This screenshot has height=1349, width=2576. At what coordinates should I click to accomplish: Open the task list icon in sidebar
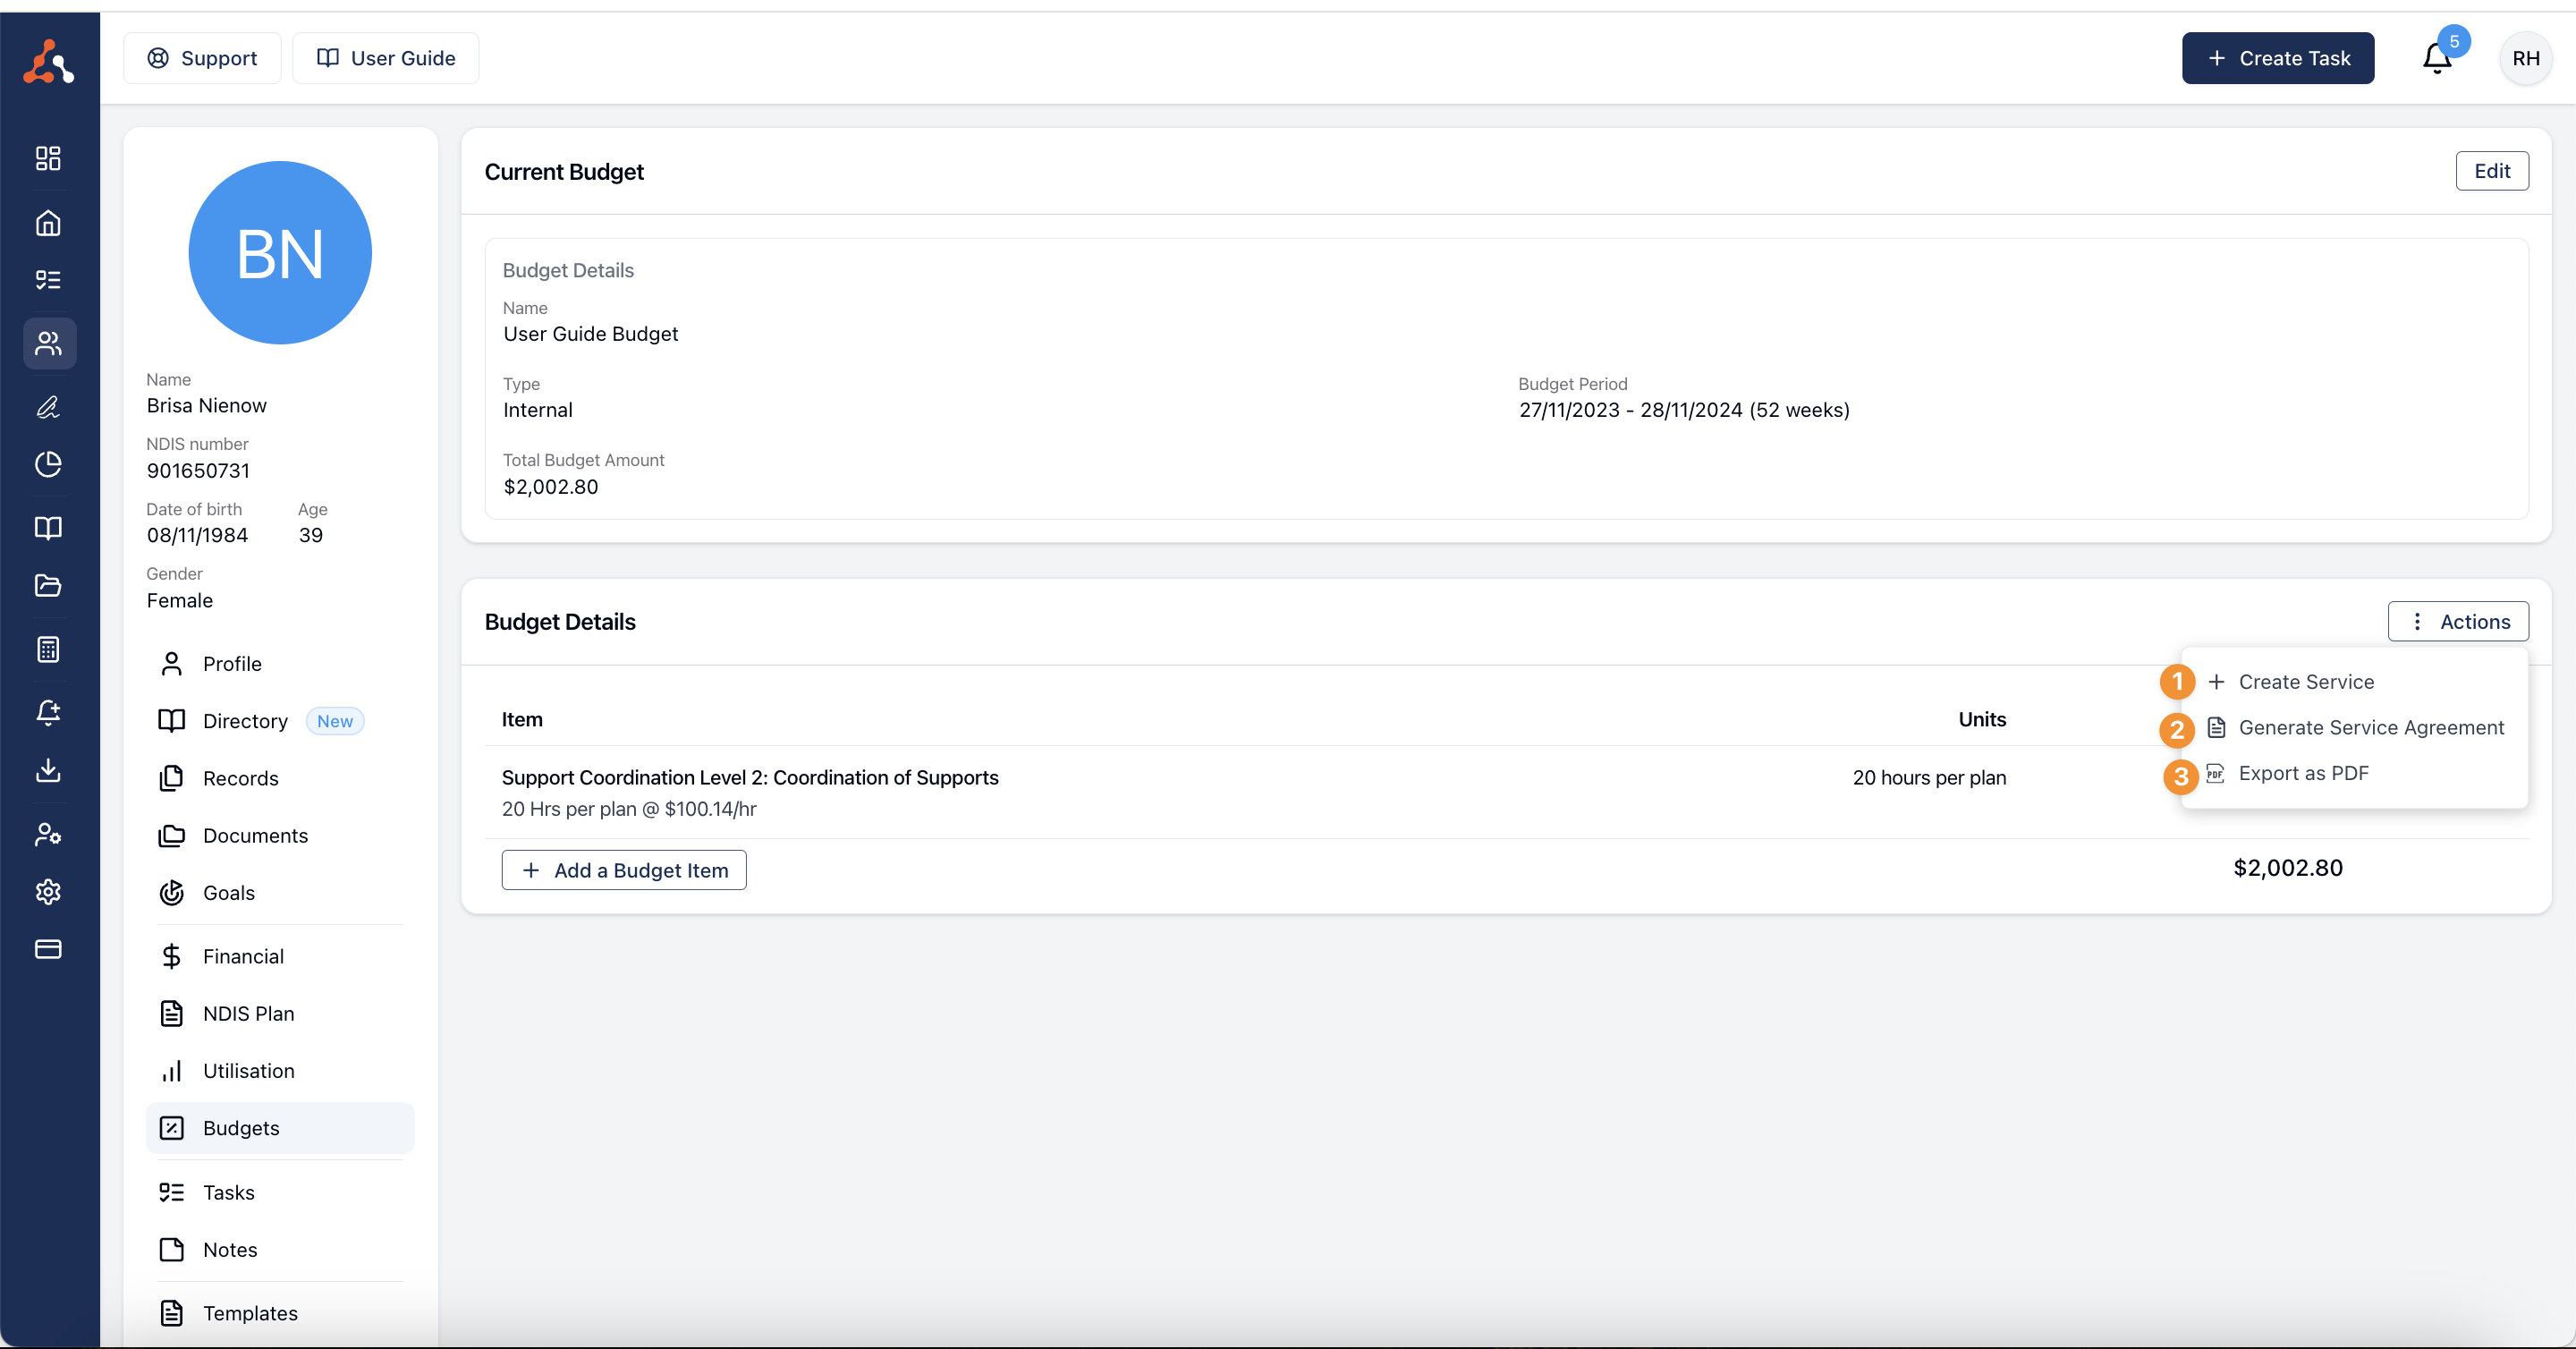pos(48,280)
